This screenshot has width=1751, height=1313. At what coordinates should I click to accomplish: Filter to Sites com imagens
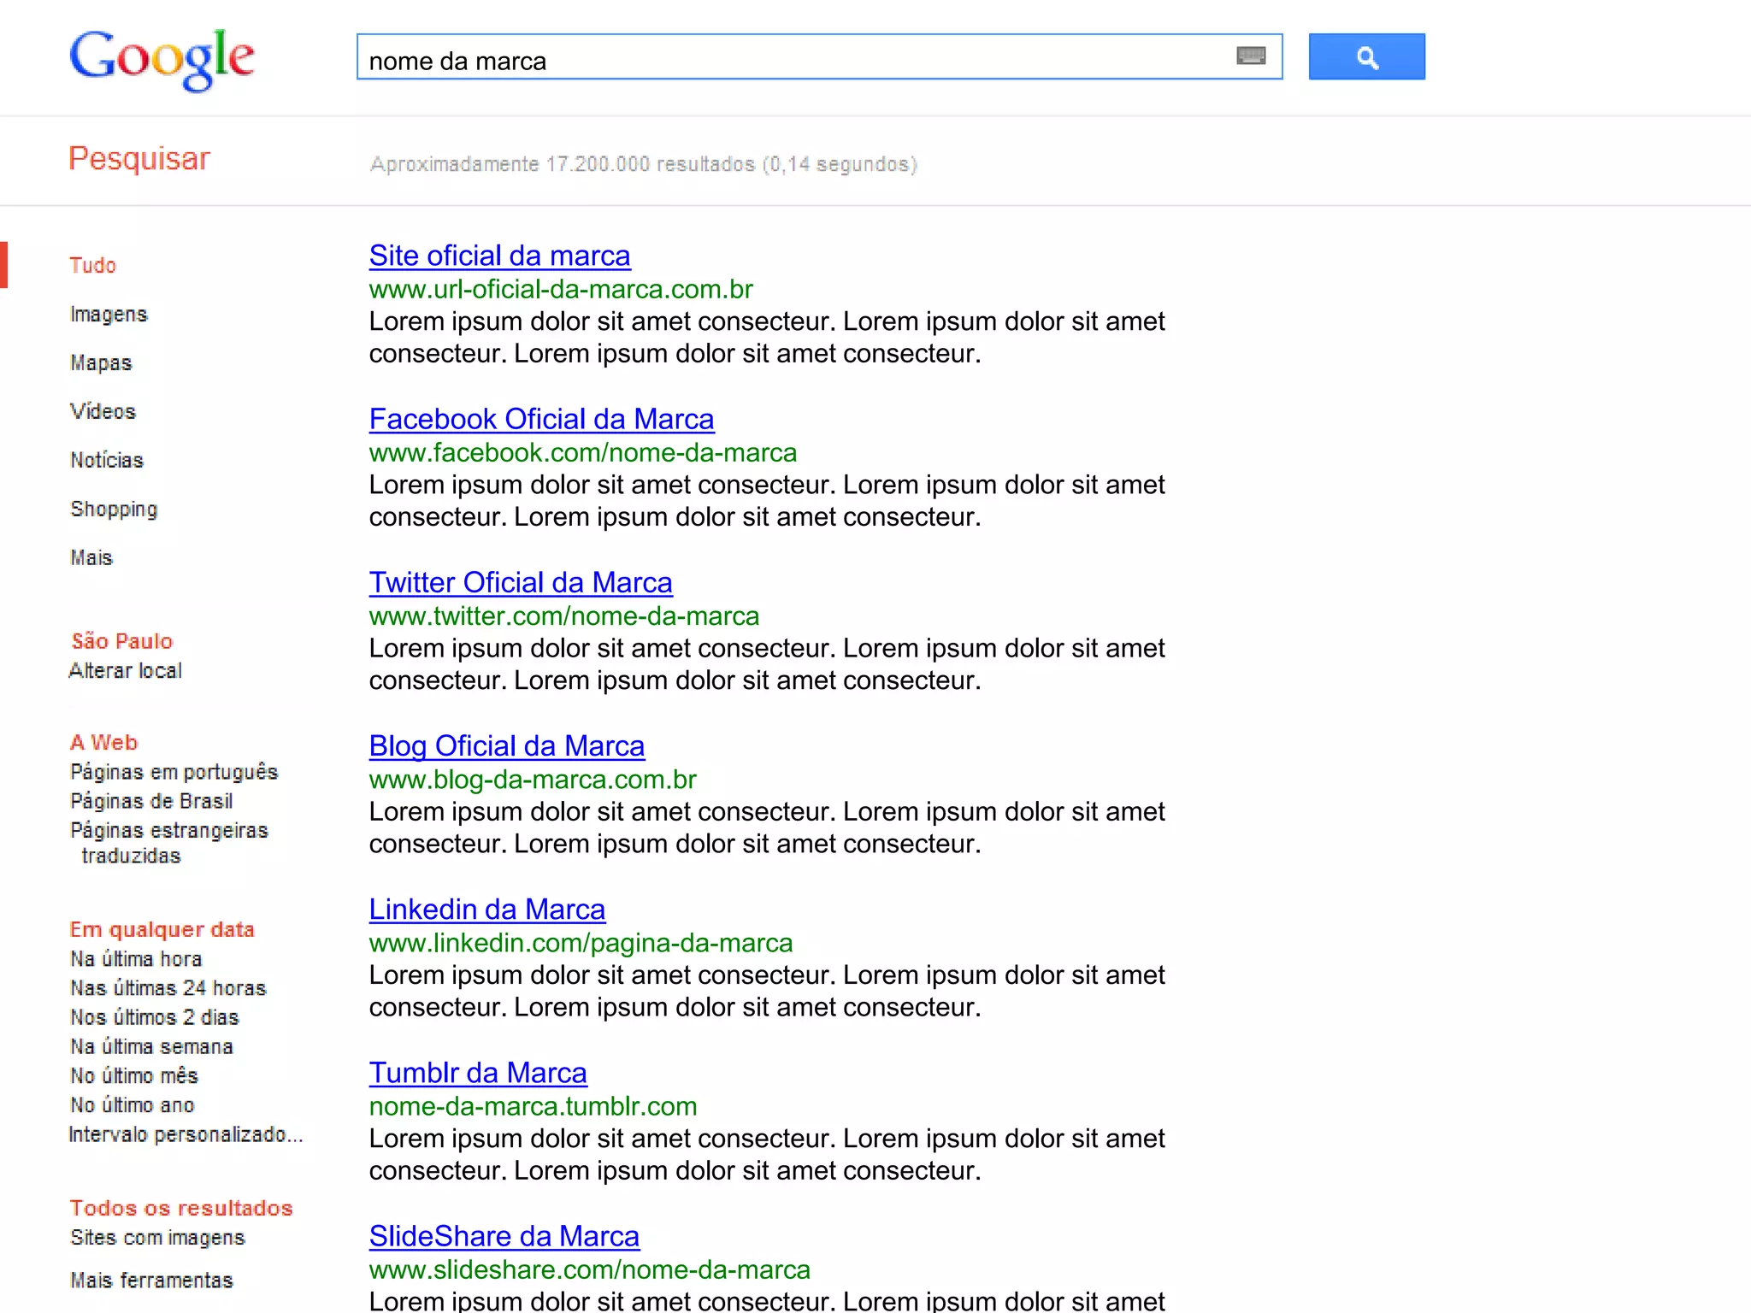158,1239
